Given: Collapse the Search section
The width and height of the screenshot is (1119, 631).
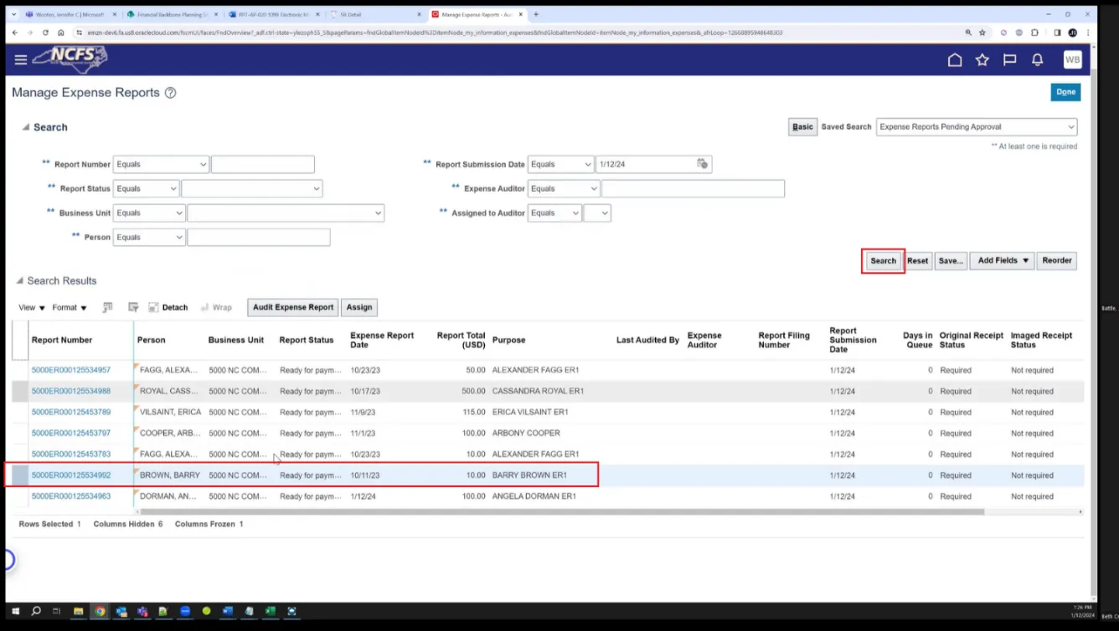Looking at the screenshot, I should 26,127.
